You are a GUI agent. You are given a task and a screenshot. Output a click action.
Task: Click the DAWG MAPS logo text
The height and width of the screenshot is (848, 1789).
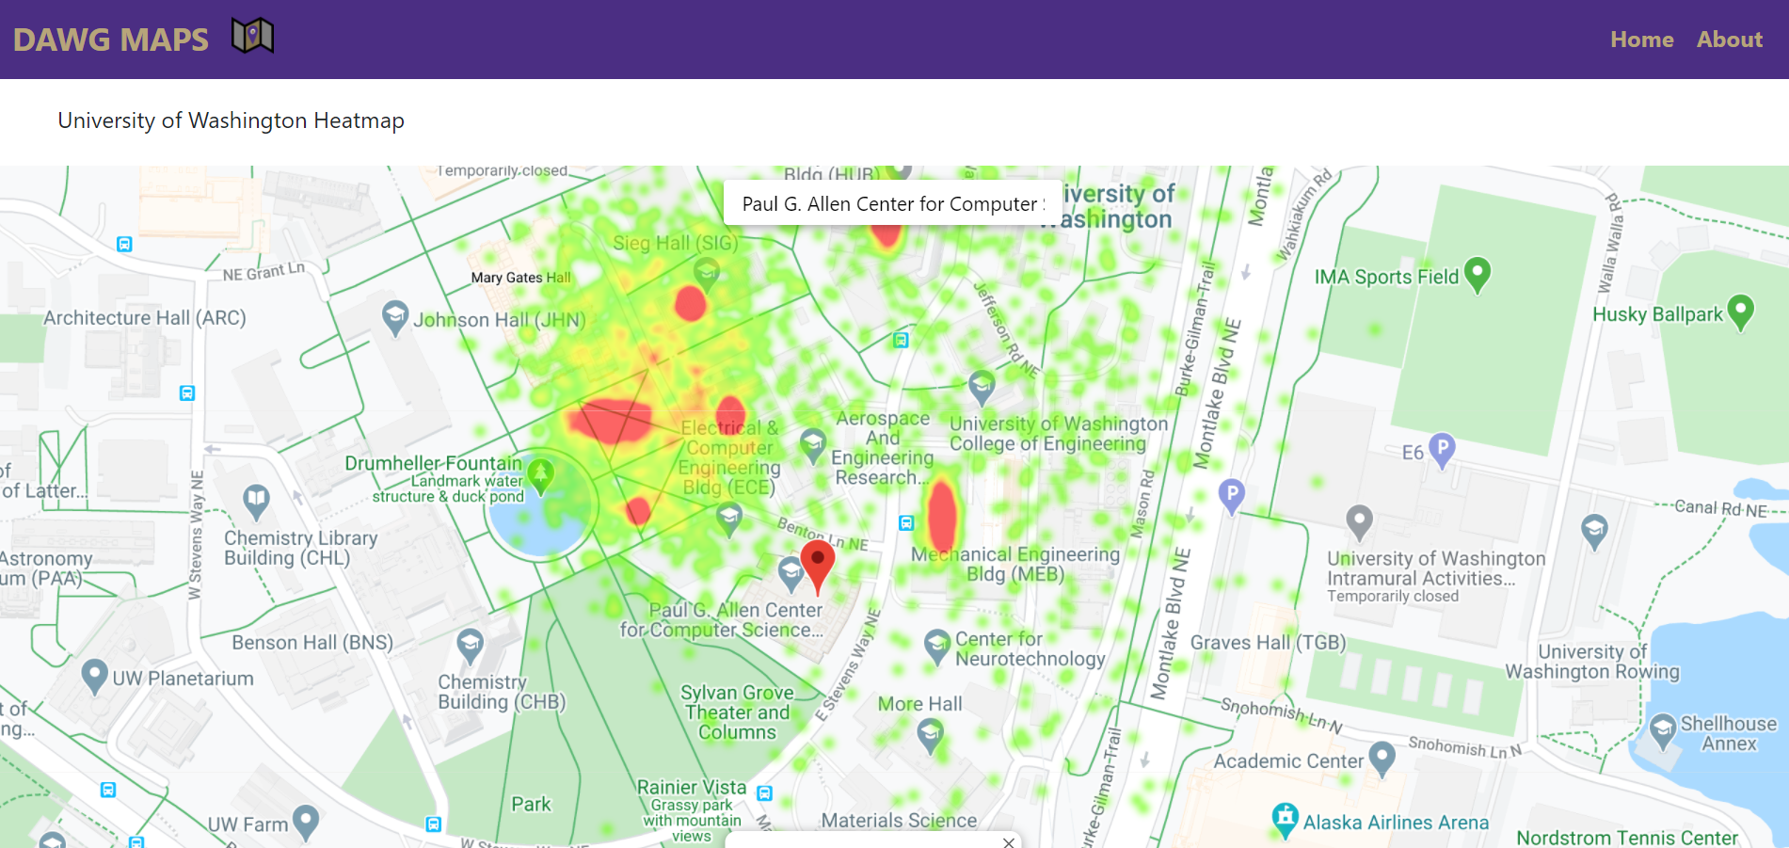tap(111, 40)
